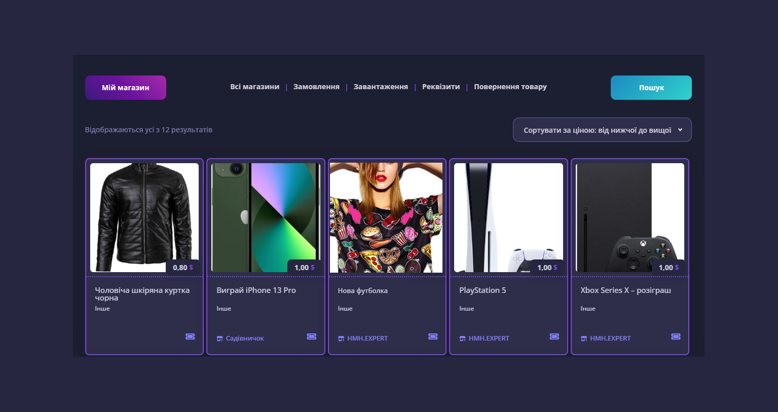The image size is (778, 412).
Task: Click the title Нова футболка
Action: click(x=363, y=291)
